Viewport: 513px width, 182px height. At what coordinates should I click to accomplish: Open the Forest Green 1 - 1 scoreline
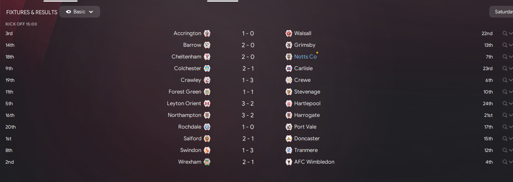point(248,92)
